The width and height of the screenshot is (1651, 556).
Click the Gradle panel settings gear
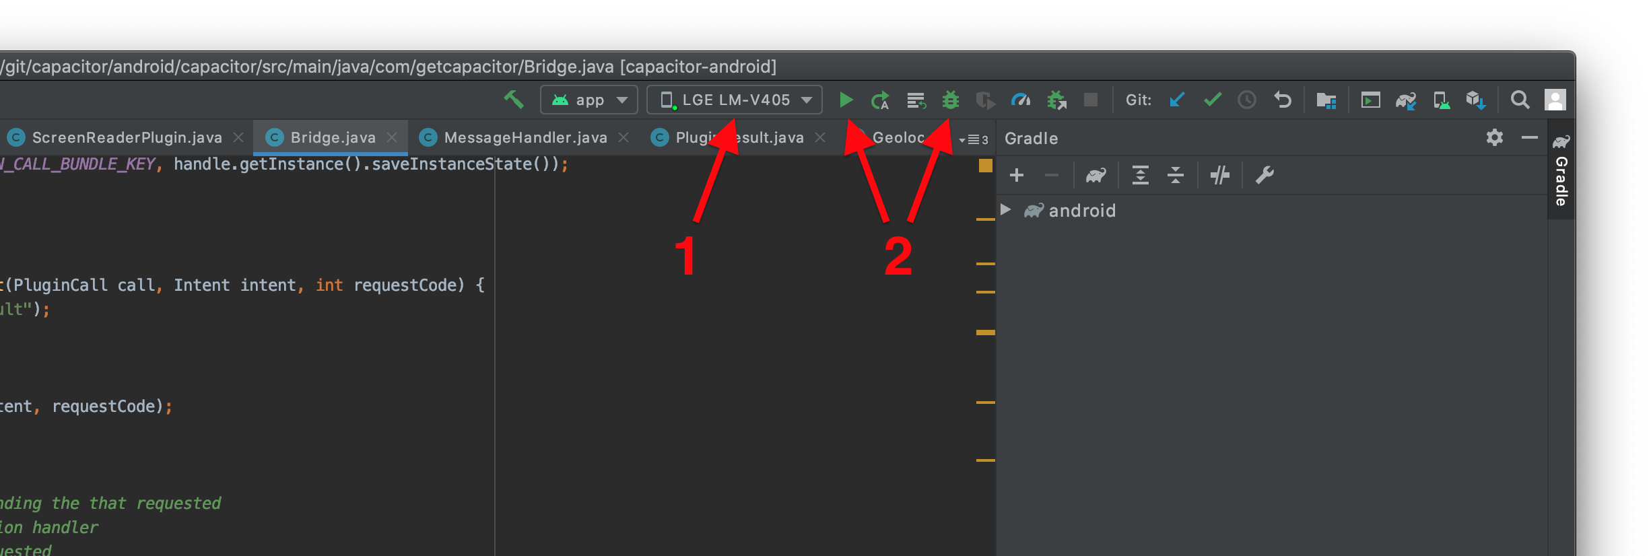coord(1494,138)
